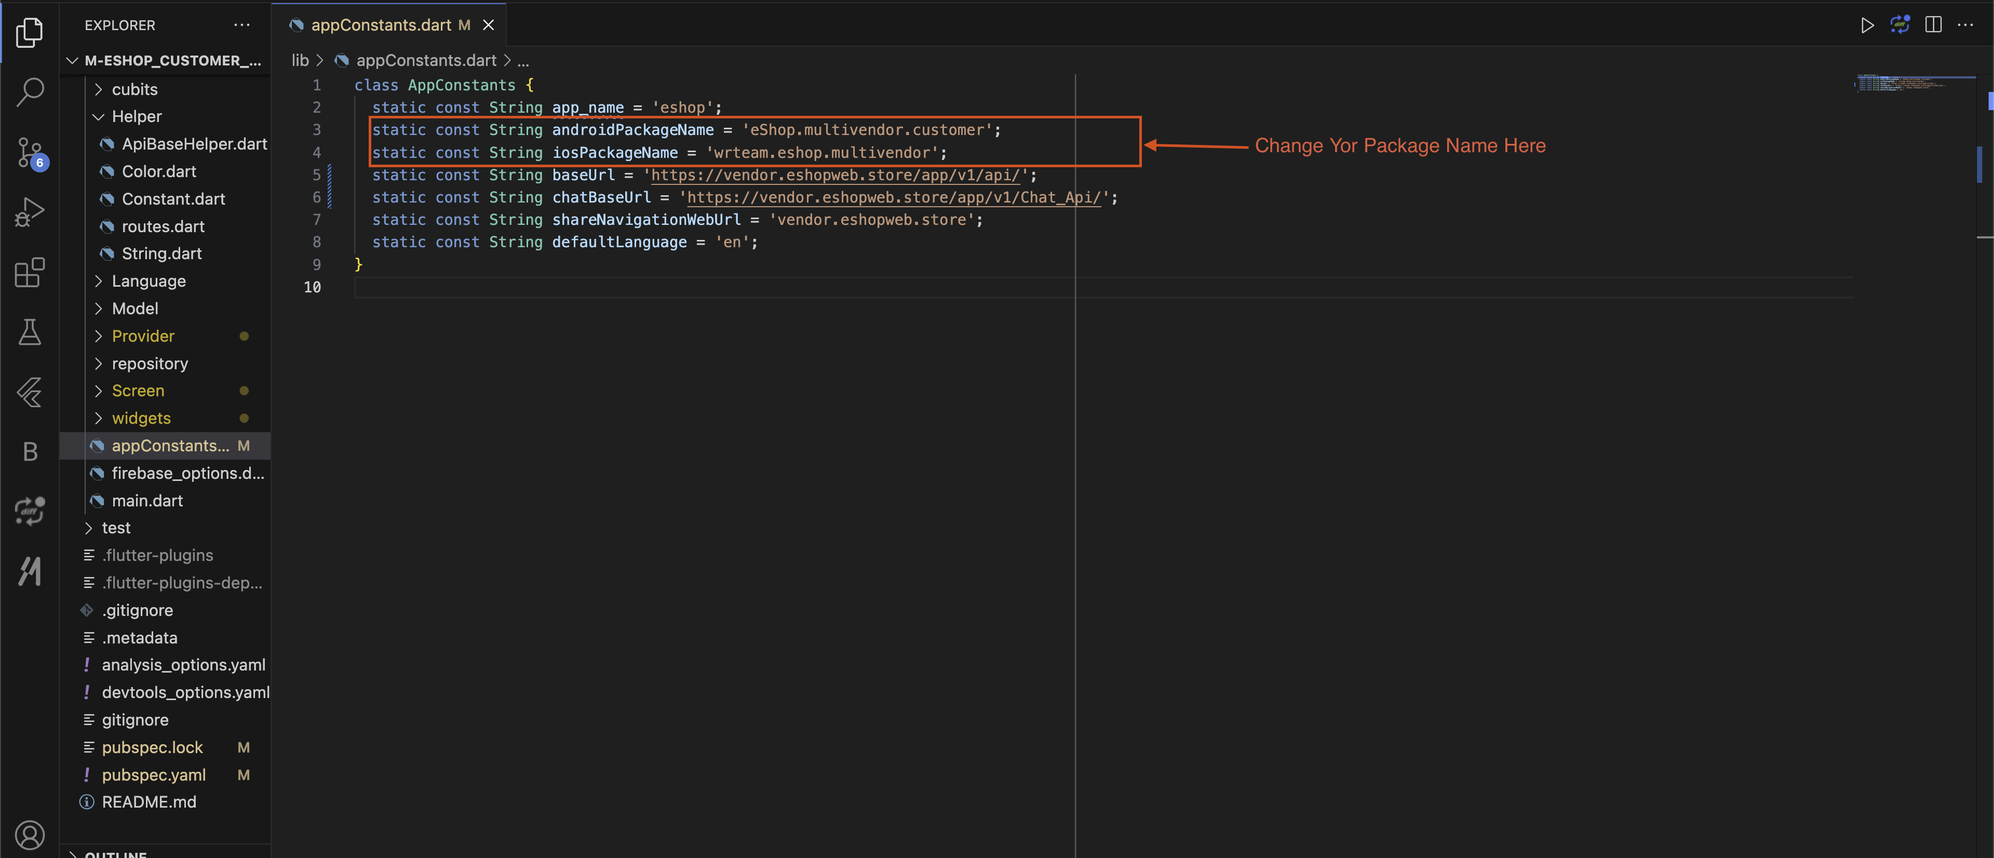Image resolution: width=1994 pixels, height=858 pixels.
Task: Open the Extensions view
Action: (30, 272)
